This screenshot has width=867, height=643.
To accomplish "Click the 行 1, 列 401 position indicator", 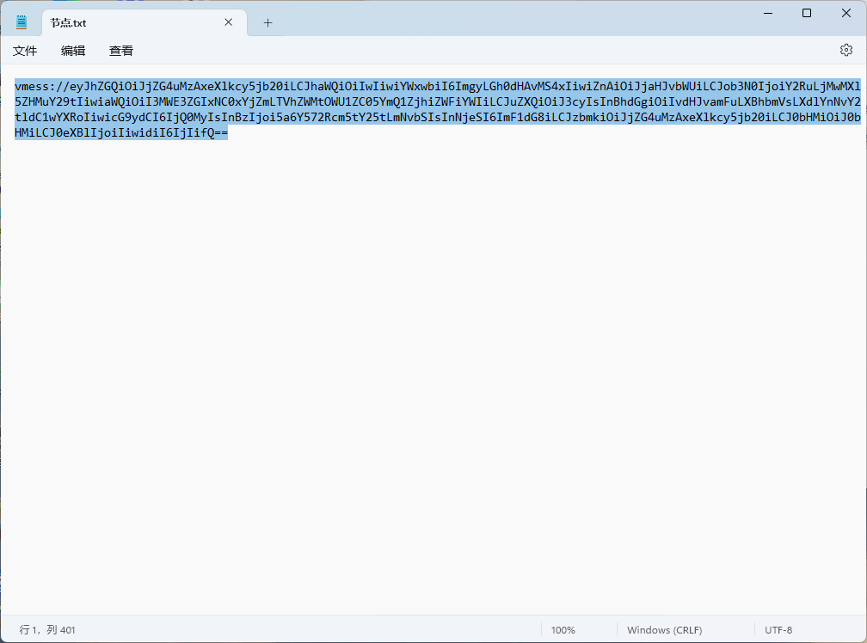I will click(48, 630).
